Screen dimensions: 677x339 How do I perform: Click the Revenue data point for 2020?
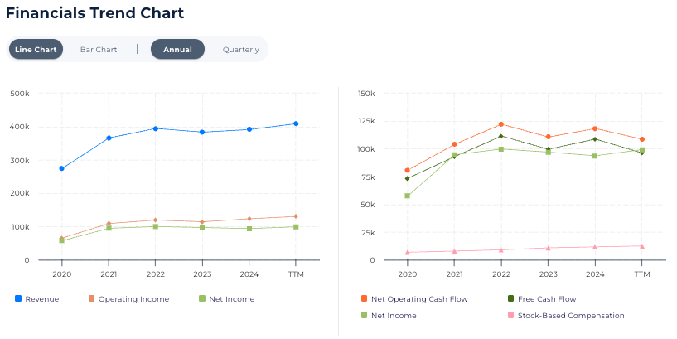pos(61,168)
